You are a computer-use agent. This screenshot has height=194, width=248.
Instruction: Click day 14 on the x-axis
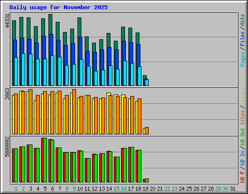pos(109,189)
